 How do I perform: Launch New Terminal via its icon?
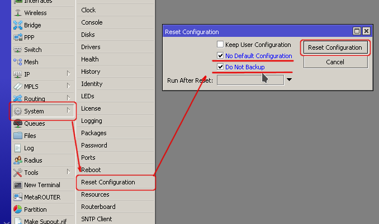[17, 185]
